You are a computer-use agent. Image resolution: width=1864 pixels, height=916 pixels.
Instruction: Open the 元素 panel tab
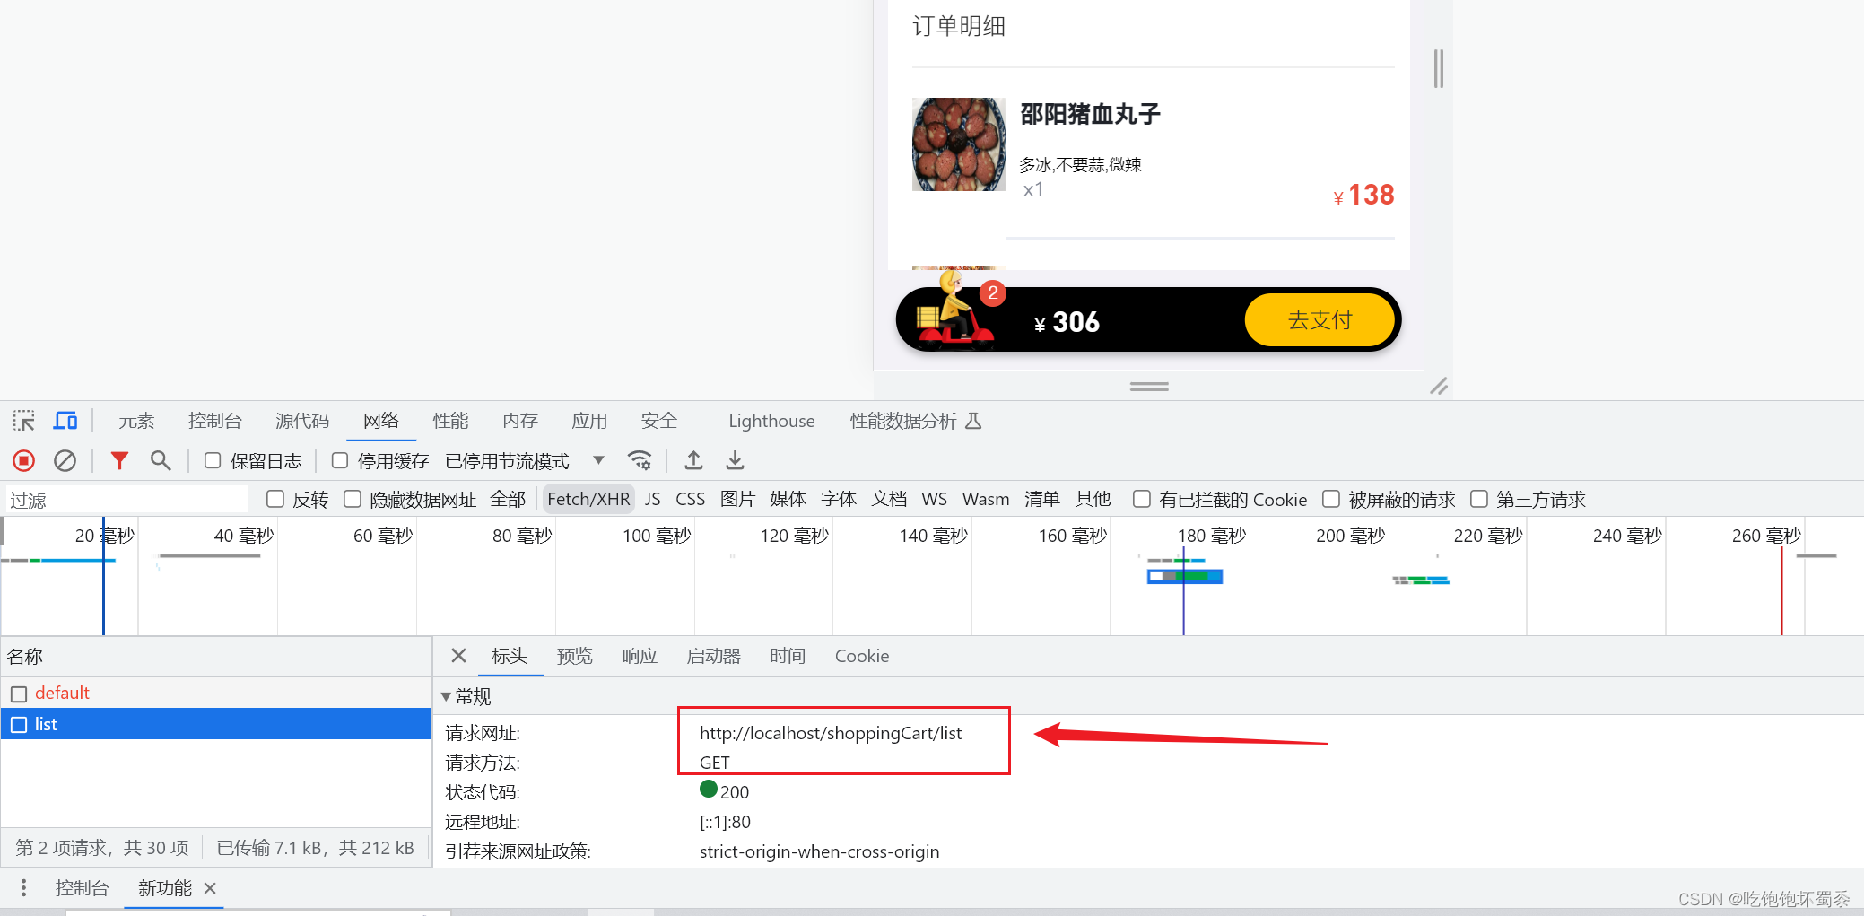point(135,420)
